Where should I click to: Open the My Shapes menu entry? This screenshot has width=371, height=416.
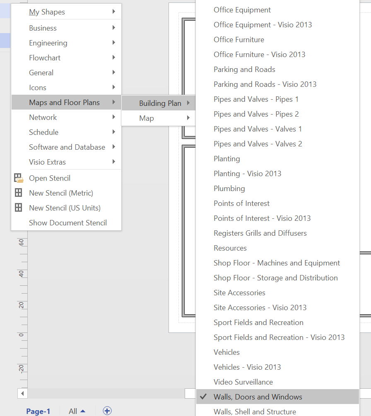(x=47, y=12)
